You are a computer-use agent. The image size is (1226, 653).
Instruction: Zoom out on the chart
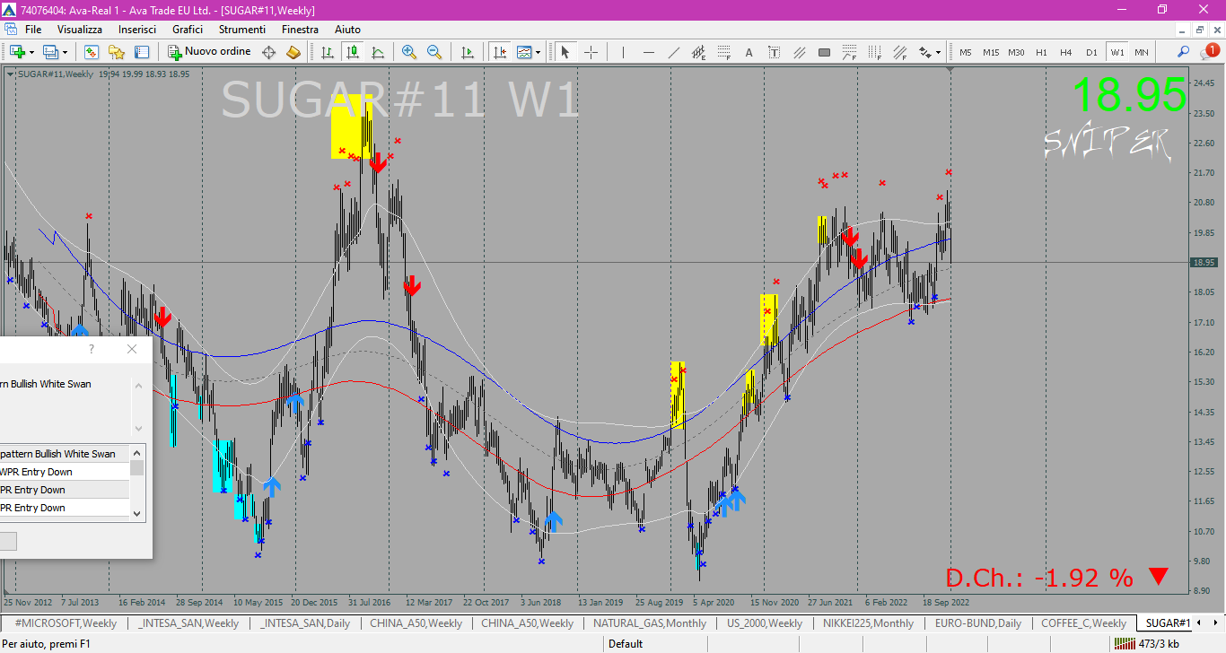click(x=434, y=52)
